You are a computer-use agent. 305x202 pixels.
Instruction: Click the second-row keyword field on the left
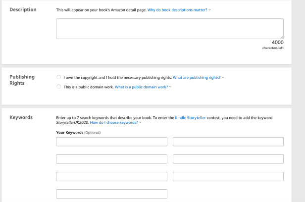111,159
